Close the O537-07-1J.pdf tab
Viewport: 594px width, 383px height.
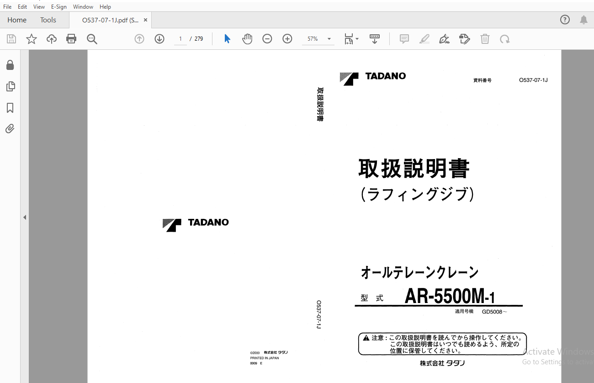(146, 20)
